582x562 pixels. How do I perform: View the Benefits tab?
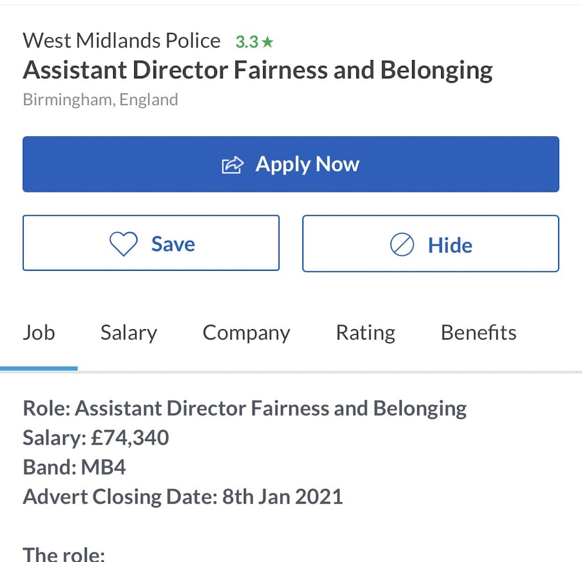[x=479, y=333]
